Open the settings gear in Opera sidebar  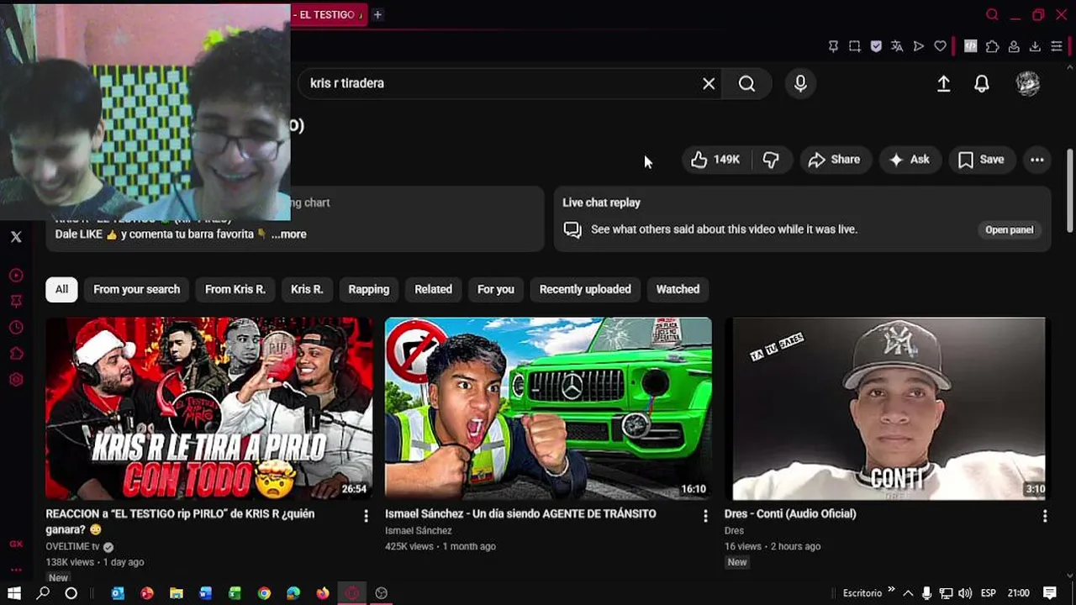pyautogui.click(x=16, y=380)
